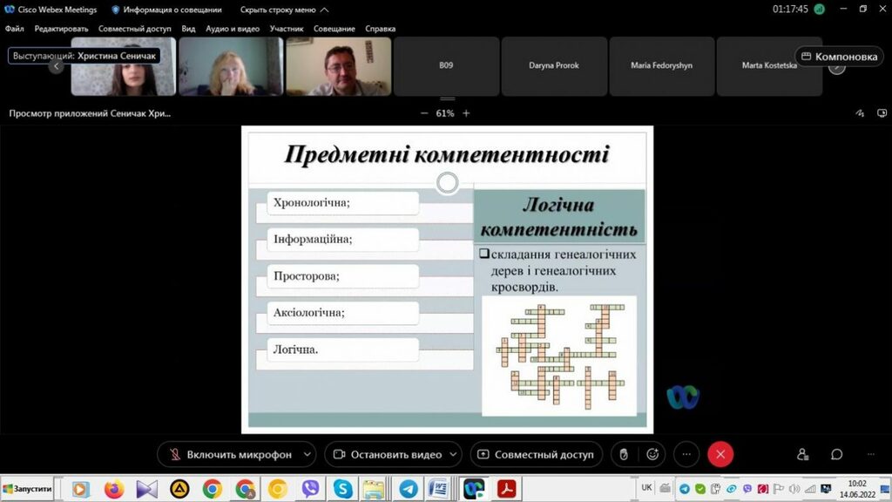Click the Компоновка layout button
Screen dimensions: 892x502
[839, 57]
